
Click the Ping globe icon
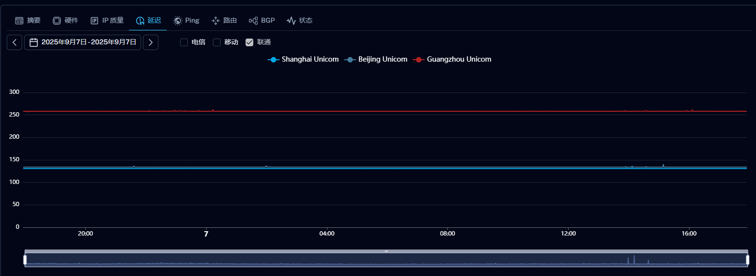[x=178, y=21]
